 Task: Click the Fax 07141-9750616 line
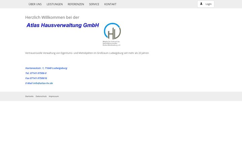(36, 78)
